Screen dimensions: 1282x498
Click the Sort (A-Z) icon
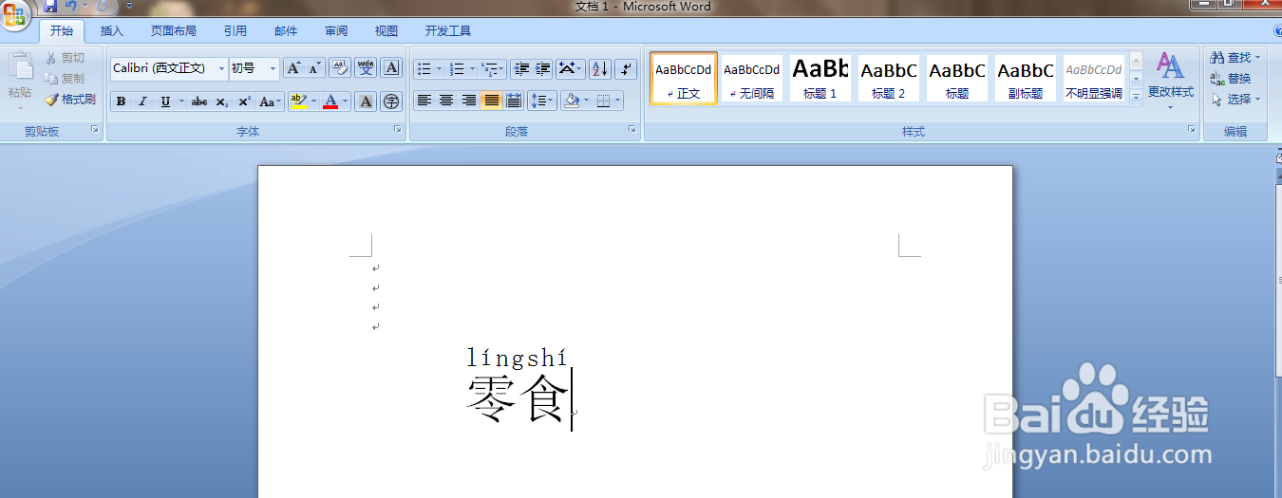[599, 68]
